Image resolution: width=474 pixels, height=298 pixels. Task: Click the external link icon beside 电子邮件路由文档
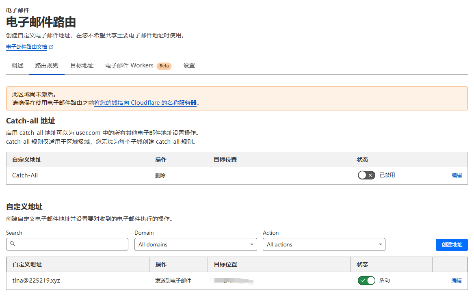click(51, 47)
